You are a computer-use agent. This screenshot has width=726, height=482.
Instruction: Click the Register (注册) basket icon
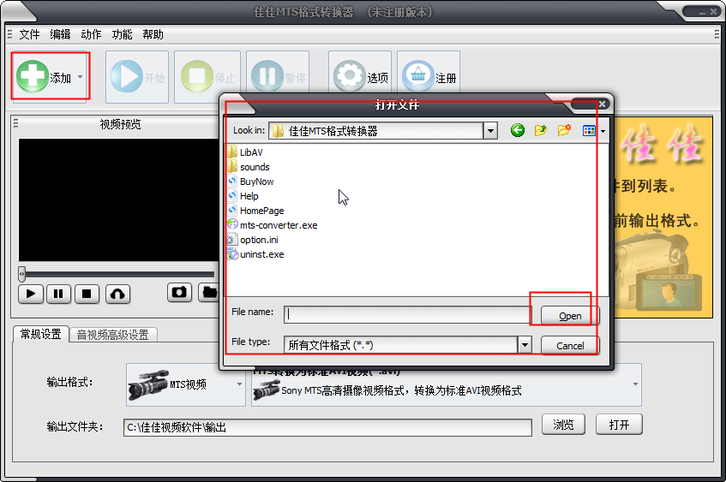point(418,76)
